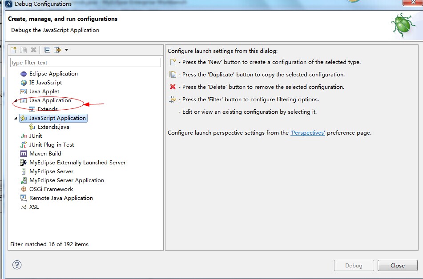Open the filter options dropdown arrow
The height and width of the screenshot is (279, 423).
[x=66, y=50]
